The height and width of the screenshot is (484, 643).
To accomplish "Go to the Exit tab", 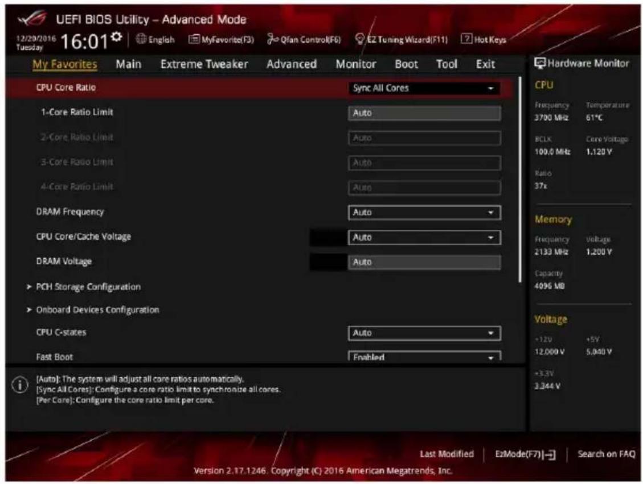I will (x=485, y=64).
